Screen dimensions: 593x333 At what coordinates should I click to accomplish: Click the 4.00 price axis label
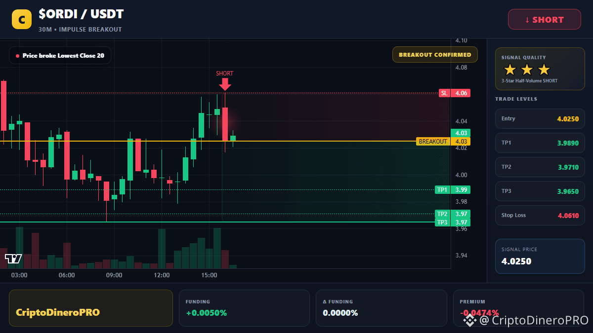(461, 175)
